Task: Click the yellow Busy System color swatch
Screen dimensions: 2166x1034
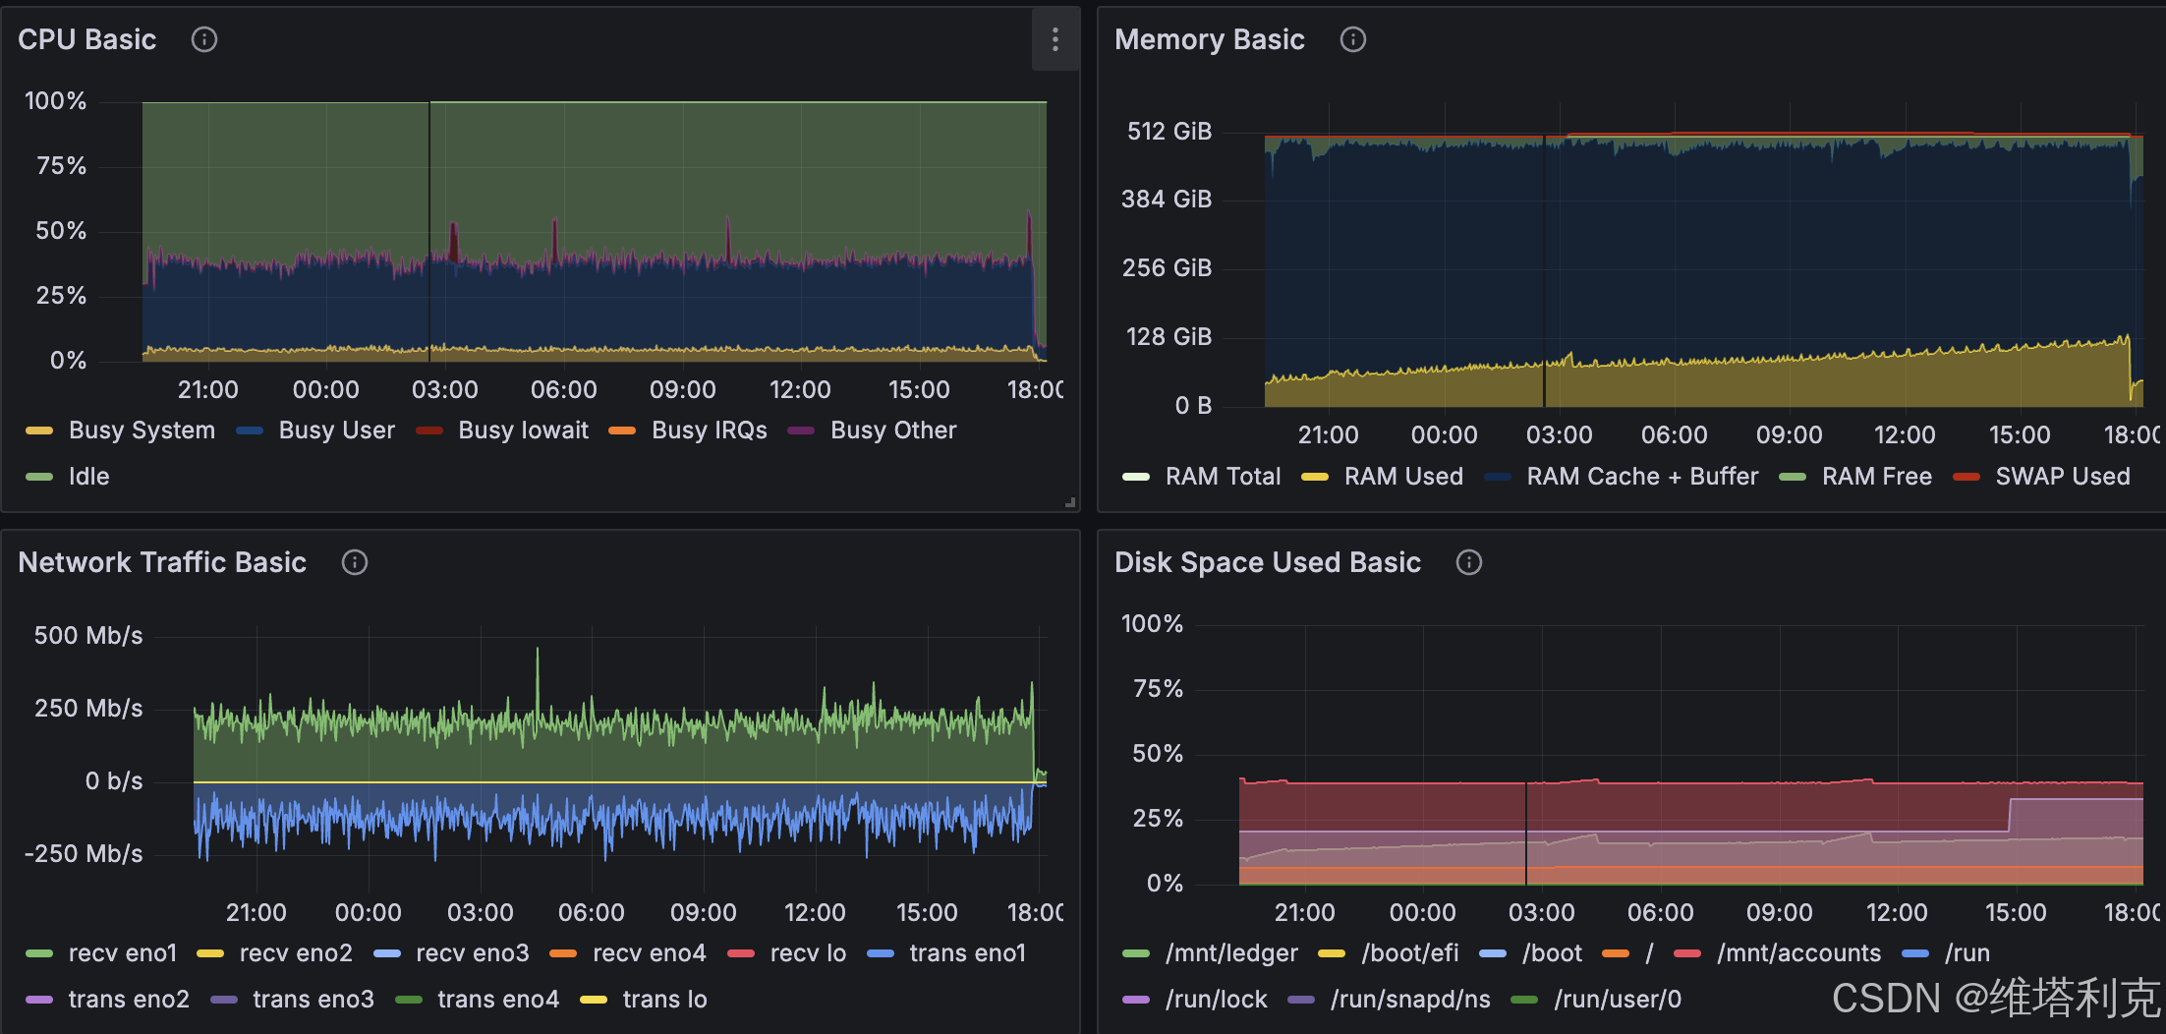Action: (39, 431)
